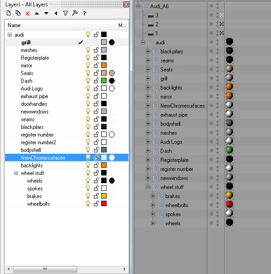Click the move-to-parent left arrow icon
The width and height of the screenshot is (271, 274).
tap(56, 13)
